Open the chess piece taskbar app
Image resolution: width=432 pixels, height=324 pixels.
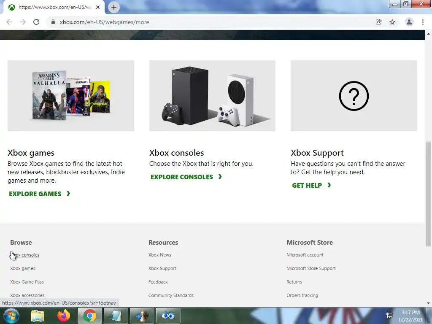coord(142,316)
